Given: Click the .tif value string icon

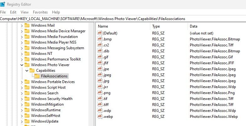Looking at the screenshot, I should click(100, 98).
